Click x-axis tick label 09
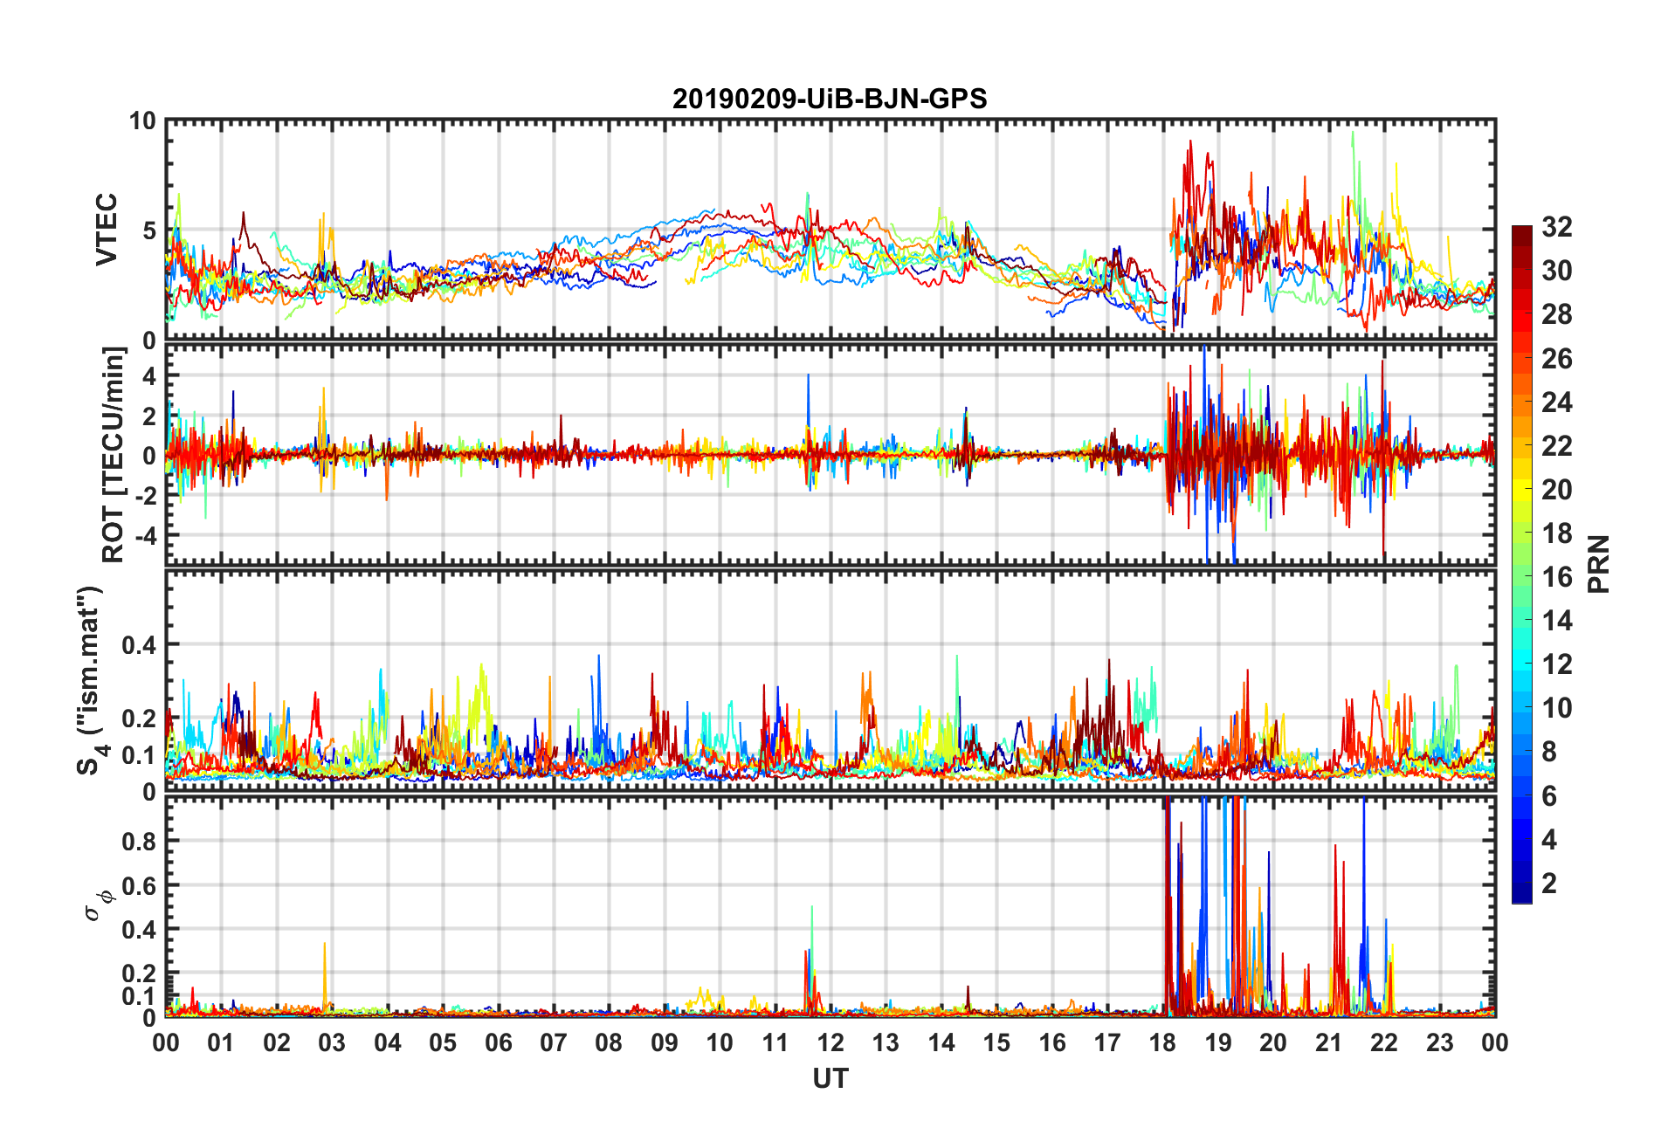 pos(665,1042)
